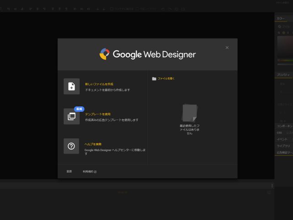Switch to the カラー panel tab
The image size is (293, 220).
pos(281,18)
